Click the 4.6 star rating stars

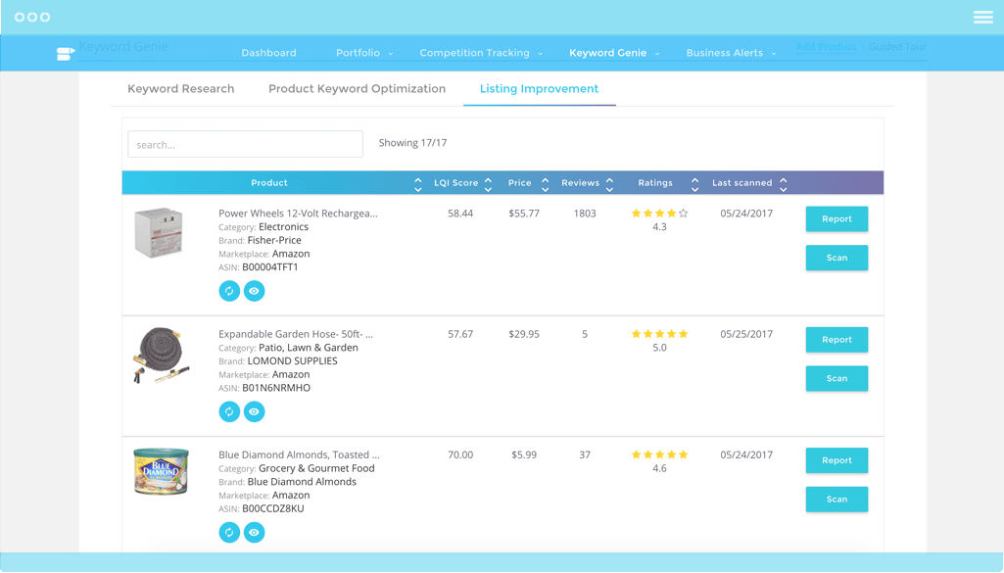659,454
